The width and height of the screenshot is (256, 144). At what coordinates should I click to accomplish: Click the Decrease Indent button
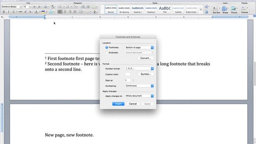(x=83, y=7)
